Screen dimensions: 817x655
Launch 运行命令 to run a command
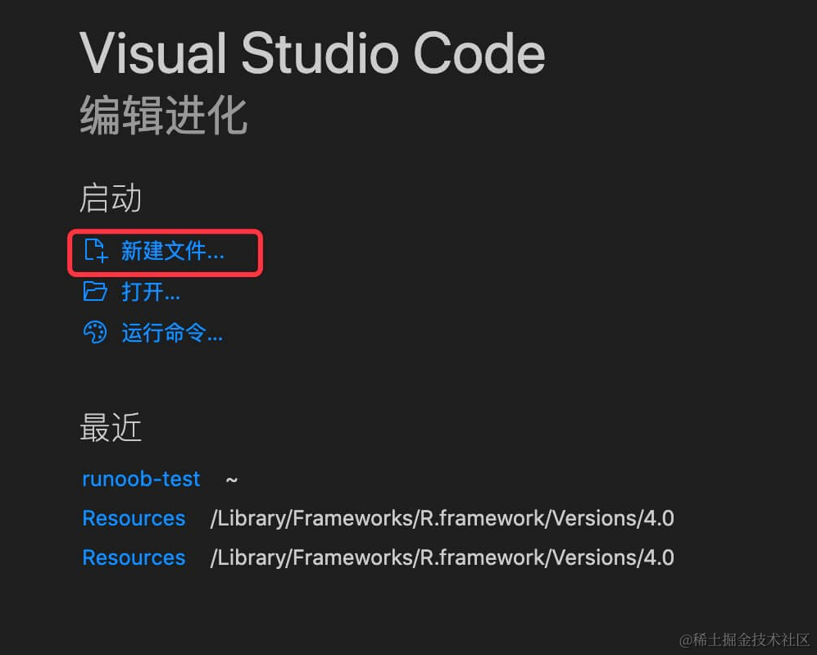(x=172, y=333)
